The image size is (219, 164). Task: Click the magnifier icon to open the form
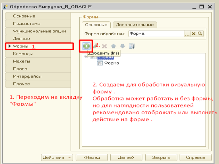[200, 34]
